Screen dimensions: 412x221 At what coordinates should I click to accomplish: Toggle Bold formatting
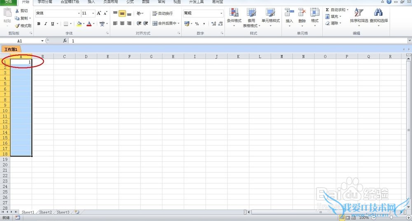[x=39, y=23]
